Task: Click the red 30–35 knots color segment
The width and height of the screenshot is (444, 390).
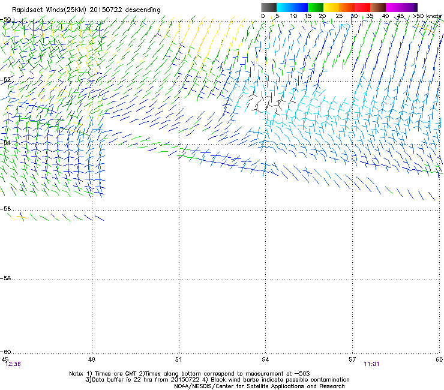Action: pos(362,7)
